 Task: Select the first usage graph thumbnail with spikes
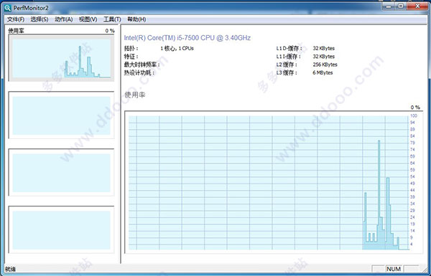click(x=61, y=58)
